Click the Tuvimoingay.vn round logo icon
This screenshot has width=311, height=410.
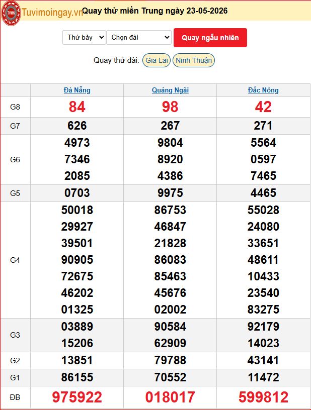11,13
